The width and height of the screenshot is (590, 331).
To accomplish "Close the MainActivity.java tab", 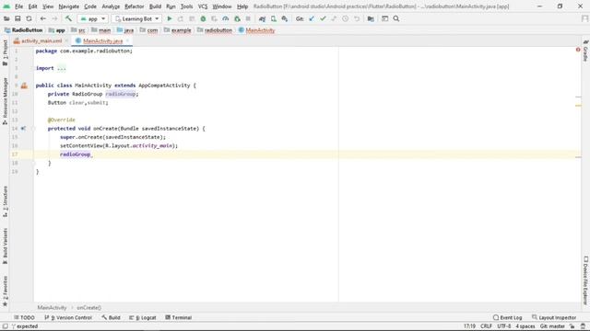I will (127, 40).
